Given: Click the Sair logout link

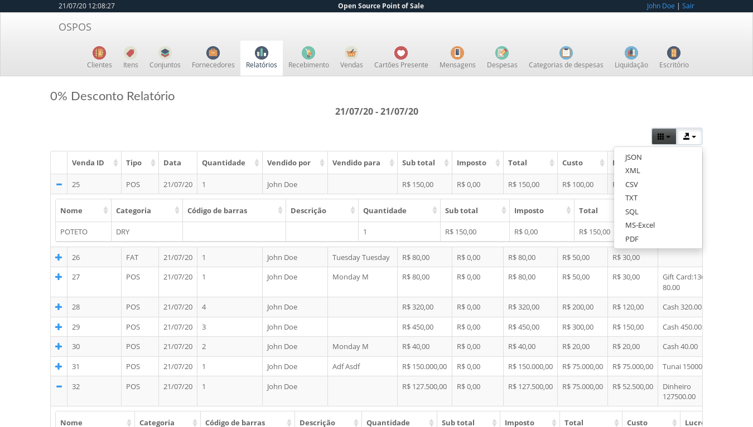Looking at the screenshot, I should 688,6.
